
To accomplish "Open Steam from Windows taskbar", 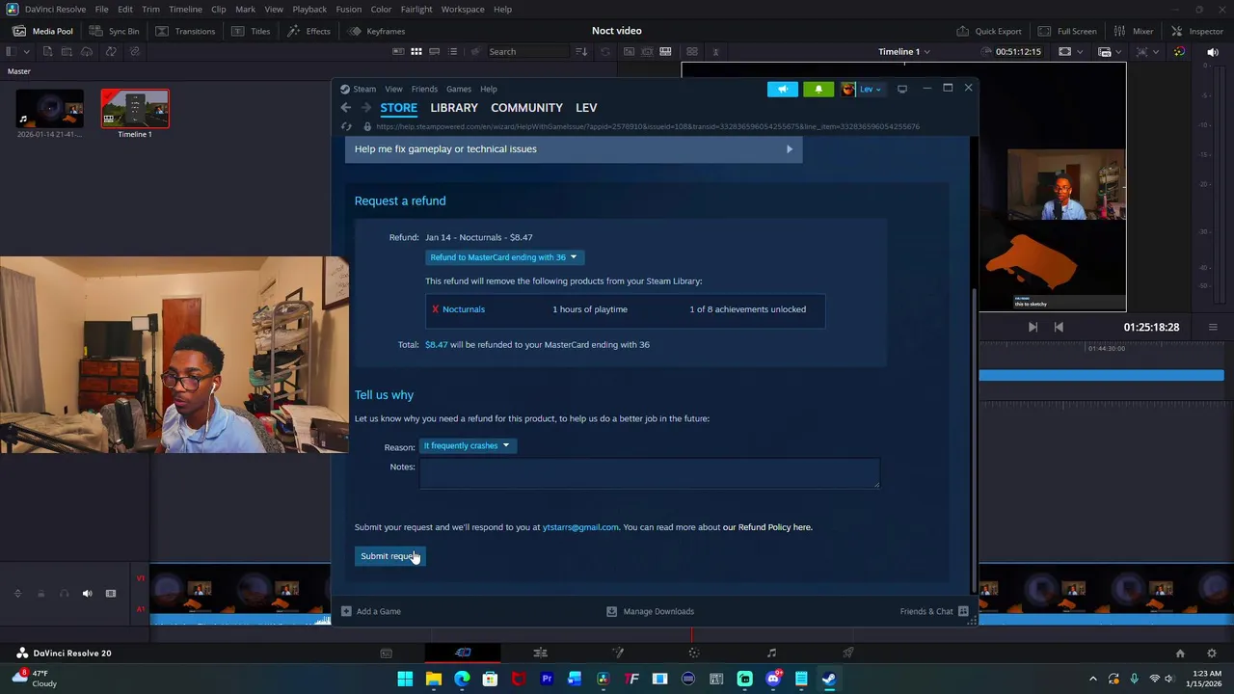I will point(829,679).
